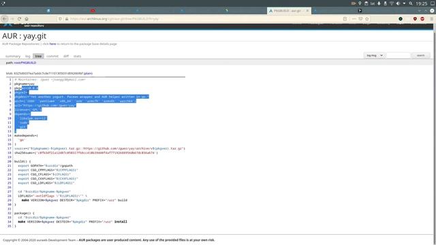The width and height of the screenshot is (436, 245).
Task: Open the page actions three-dots icon
Action: click(x=354, y=18)
